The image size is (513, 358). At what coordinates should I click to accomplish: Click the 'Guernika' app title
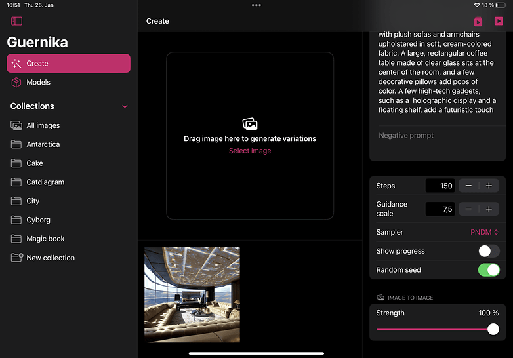37,43
